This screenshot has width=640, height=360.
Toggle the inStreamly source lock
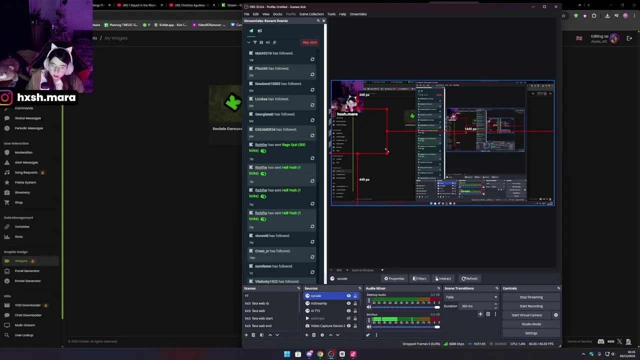[355, 303]
